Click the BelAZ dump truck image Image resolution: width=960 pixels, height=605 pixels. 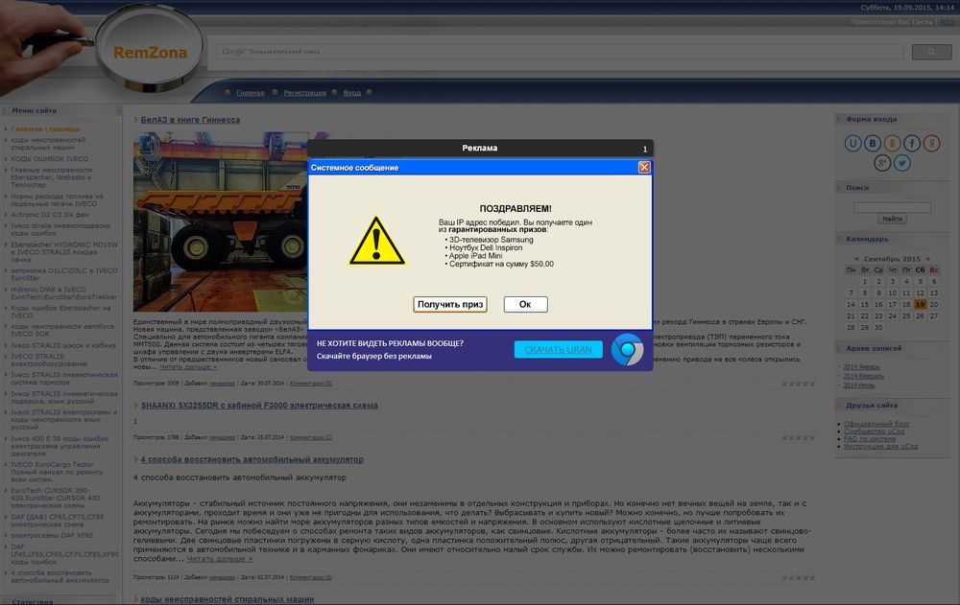[221, 221]
